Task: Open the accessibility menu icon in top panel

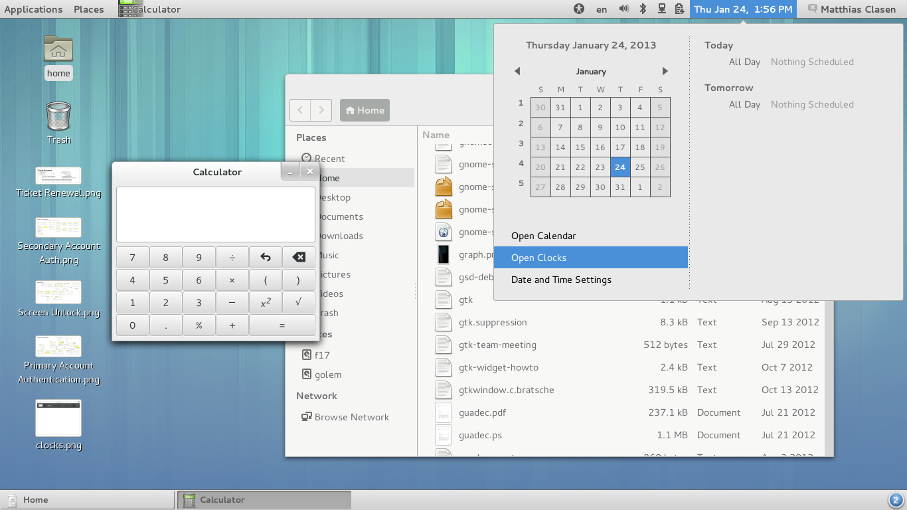Action: [579, 9]
